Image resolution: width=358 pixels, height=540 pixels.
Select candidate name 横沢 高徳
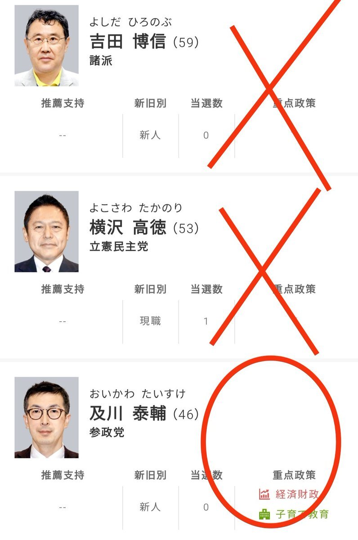coord(128,228)
